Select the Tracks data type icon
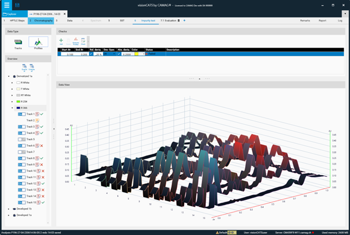 pos(18,42)
